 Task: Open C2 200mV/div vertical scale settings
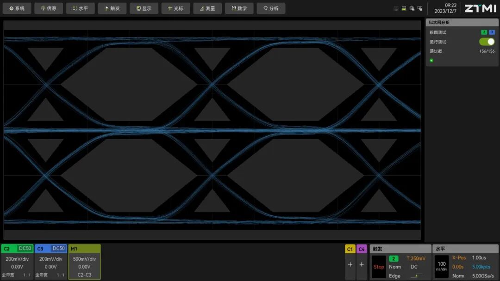click(x=17, y=259)
